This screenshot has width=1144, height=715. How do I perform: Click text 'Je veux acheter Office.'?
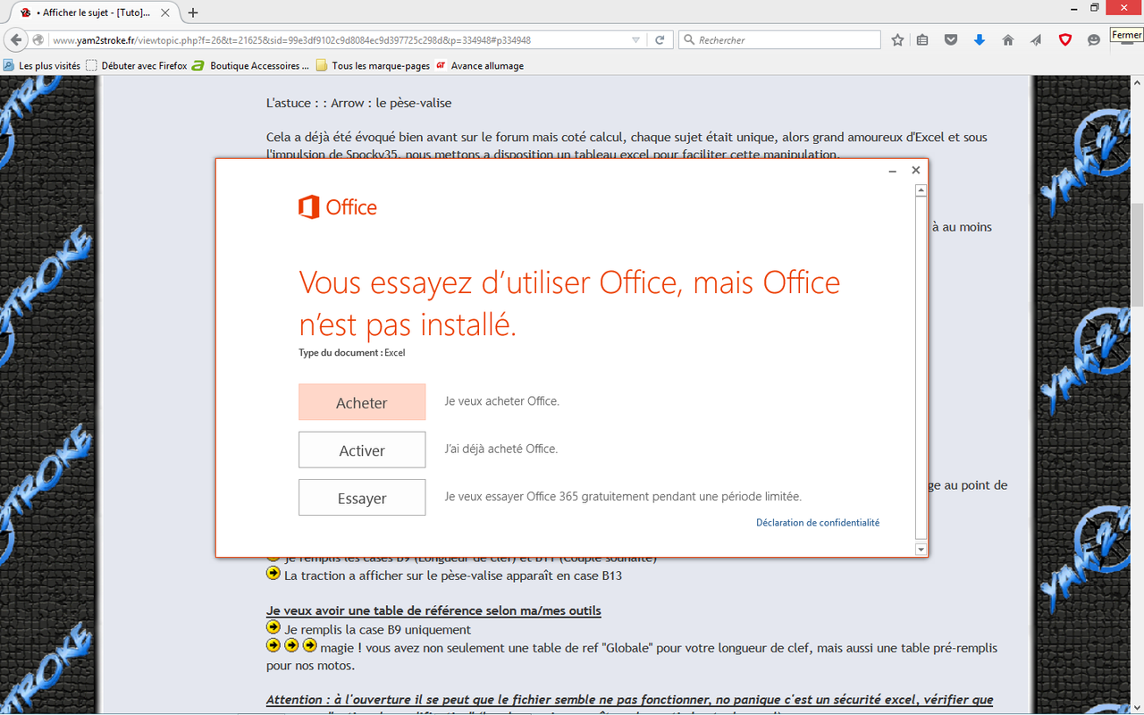502,401
